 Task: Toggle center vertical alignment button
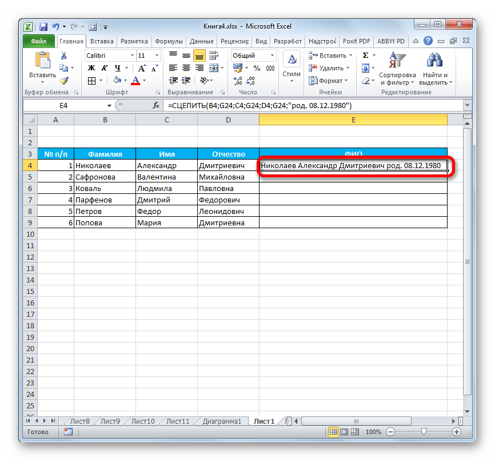[199, 55]
